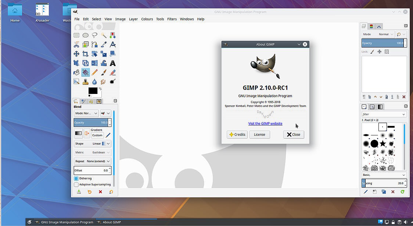Enable Adaptive Supersampling checkbox
The image size is (413, 226).
(x=76, y=185)
